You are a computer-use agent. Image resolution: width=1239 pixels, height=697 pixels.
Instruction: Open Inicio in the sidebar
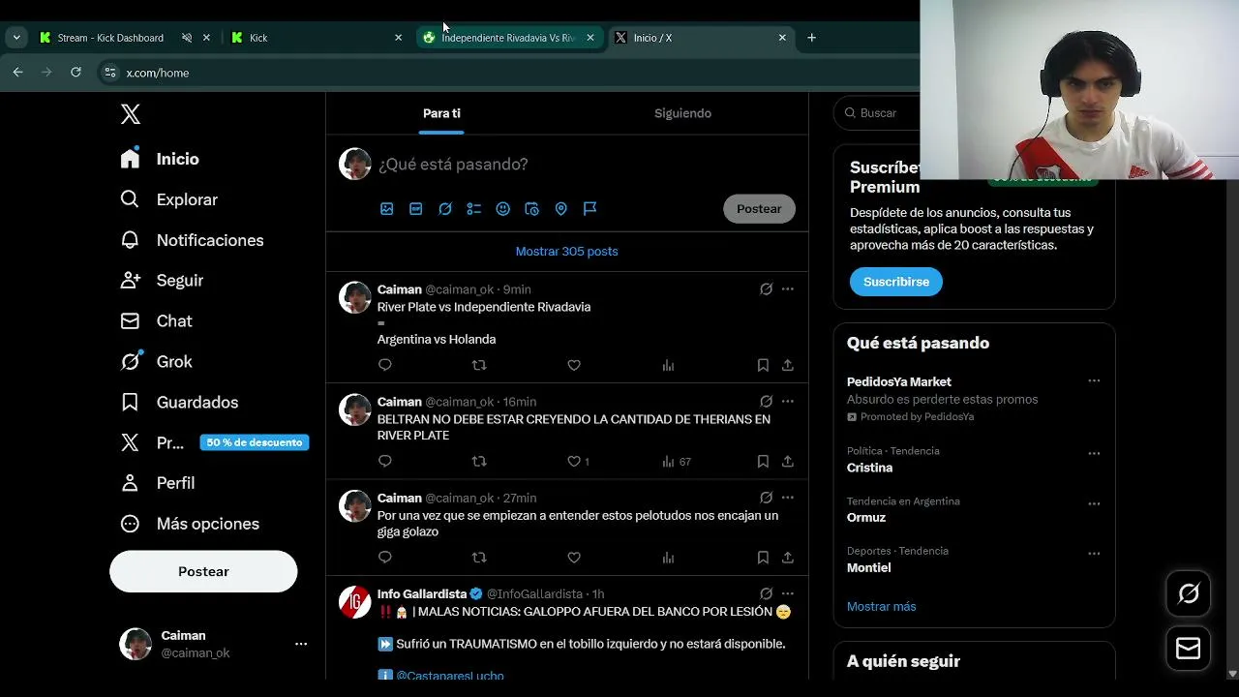coord(160,159)
